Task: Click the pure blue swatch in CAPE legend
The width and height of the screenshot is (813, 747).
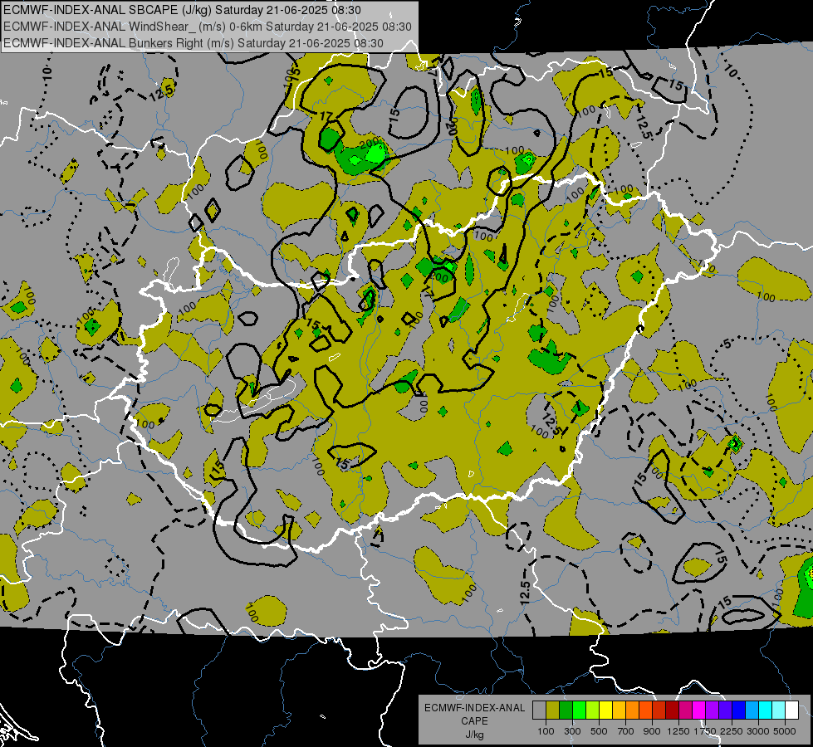Action: pos(738,710)
